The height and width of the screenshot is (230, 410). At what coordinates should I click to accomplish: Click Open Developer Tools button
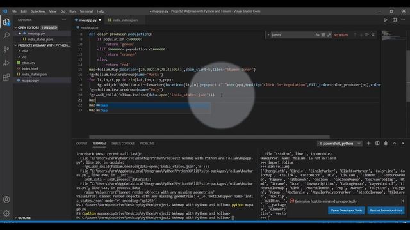[347, 210]
